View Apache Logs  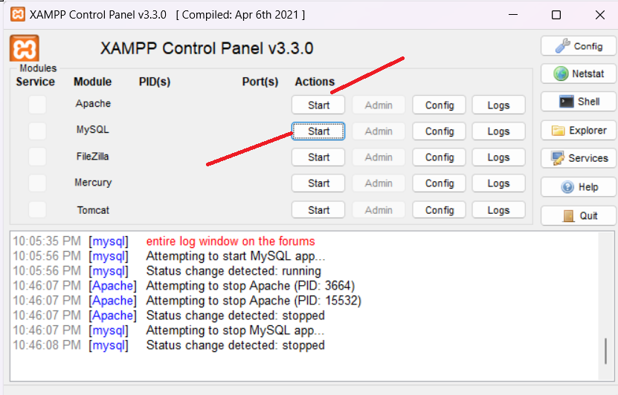click(498, 105)
